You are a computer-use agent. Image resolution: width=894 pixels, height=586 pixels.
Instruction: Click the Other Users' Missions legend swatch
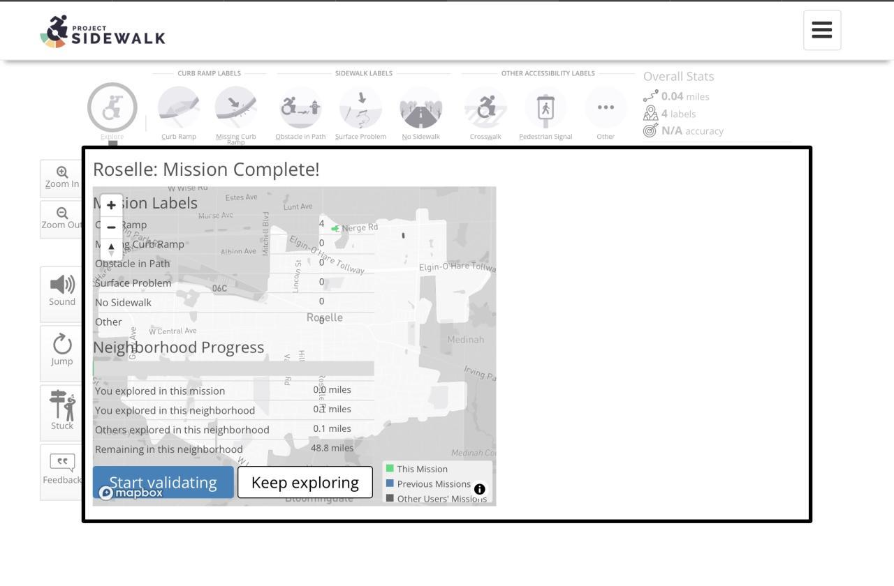(x=390, y=498)
